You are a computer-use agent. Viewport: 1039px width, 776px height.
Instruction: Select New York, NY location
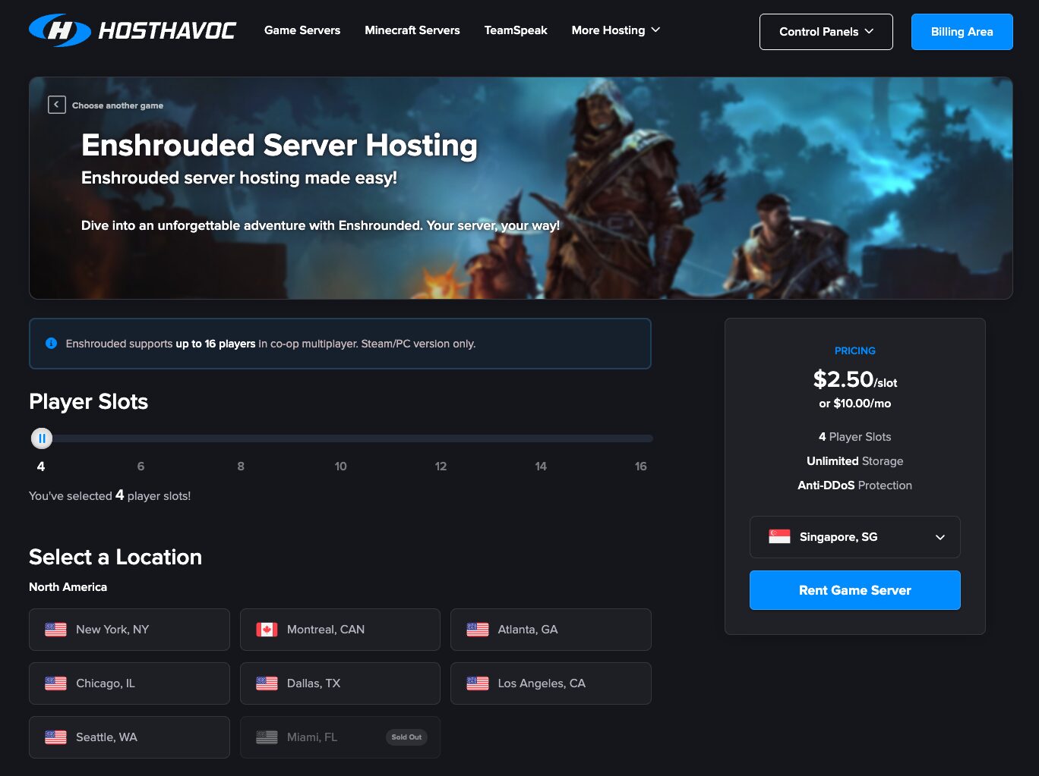tap(129, 630)
